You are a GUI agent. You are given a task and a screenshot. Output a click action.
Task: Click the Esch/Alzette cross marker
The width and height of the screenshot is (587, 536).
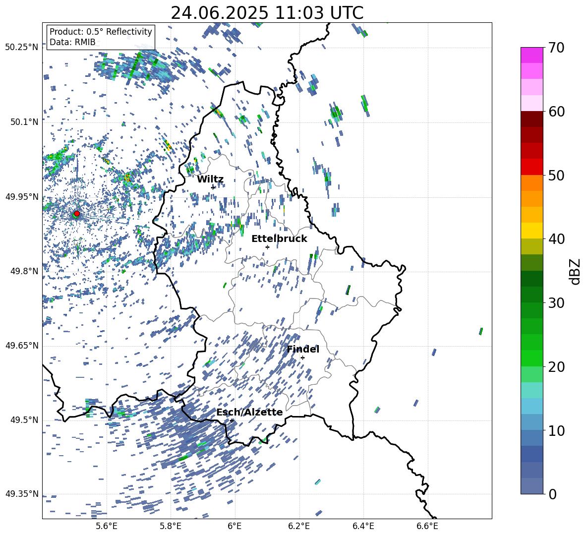pos(232,420)
